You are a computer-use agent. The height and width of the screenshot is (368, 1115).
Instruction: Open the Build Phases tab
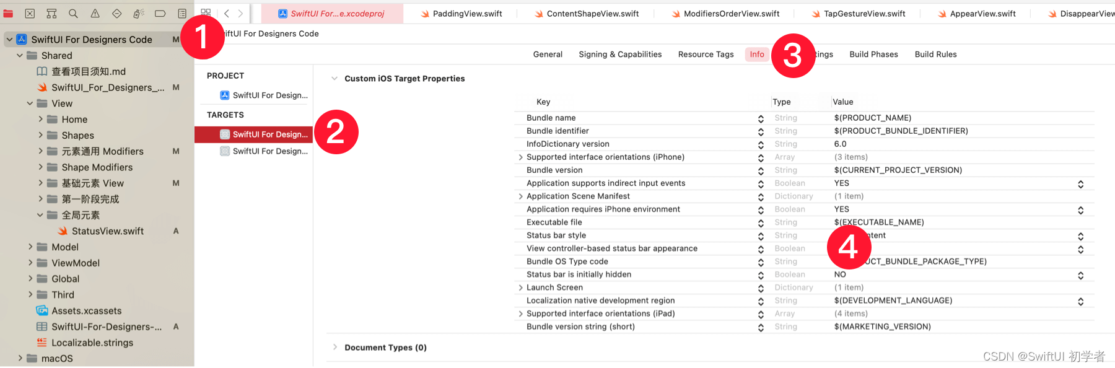873,55
